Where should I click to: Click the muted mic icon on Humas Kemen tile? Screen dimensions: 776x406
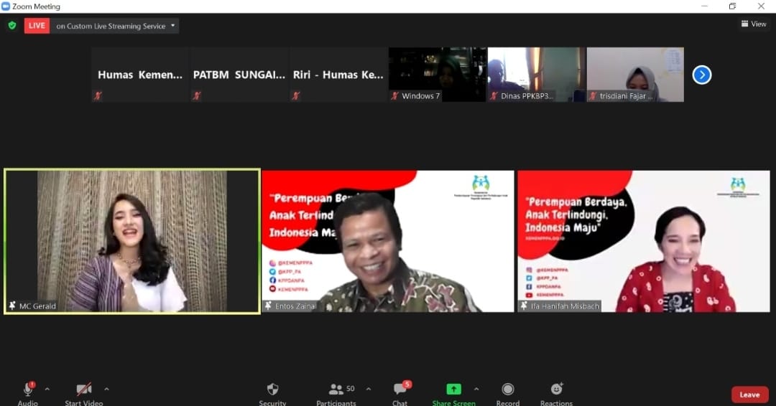click(x=98, y=96)
